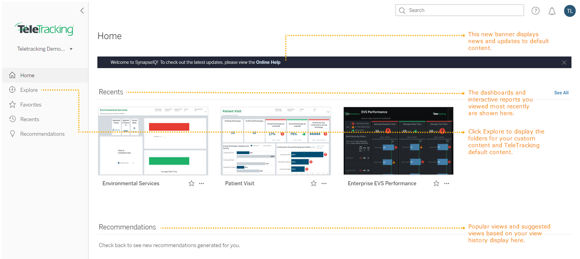The width and height of the screenshot is (580, 259).
Task: Open the notifications bell
Action: [x=552, y=11]
